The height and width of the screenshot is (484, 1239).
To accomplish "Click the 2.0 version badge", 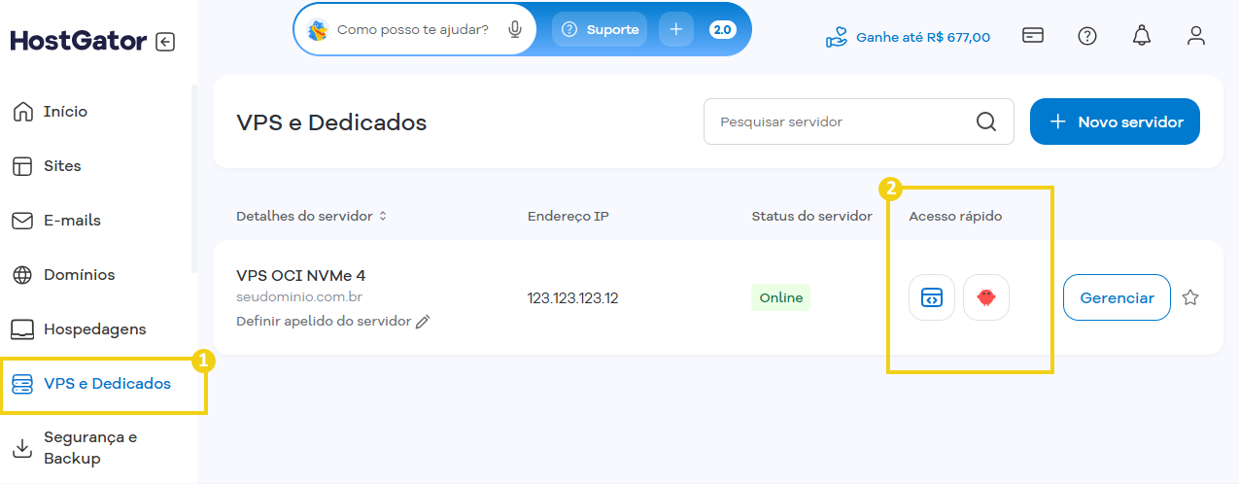I will pos(722,29).
